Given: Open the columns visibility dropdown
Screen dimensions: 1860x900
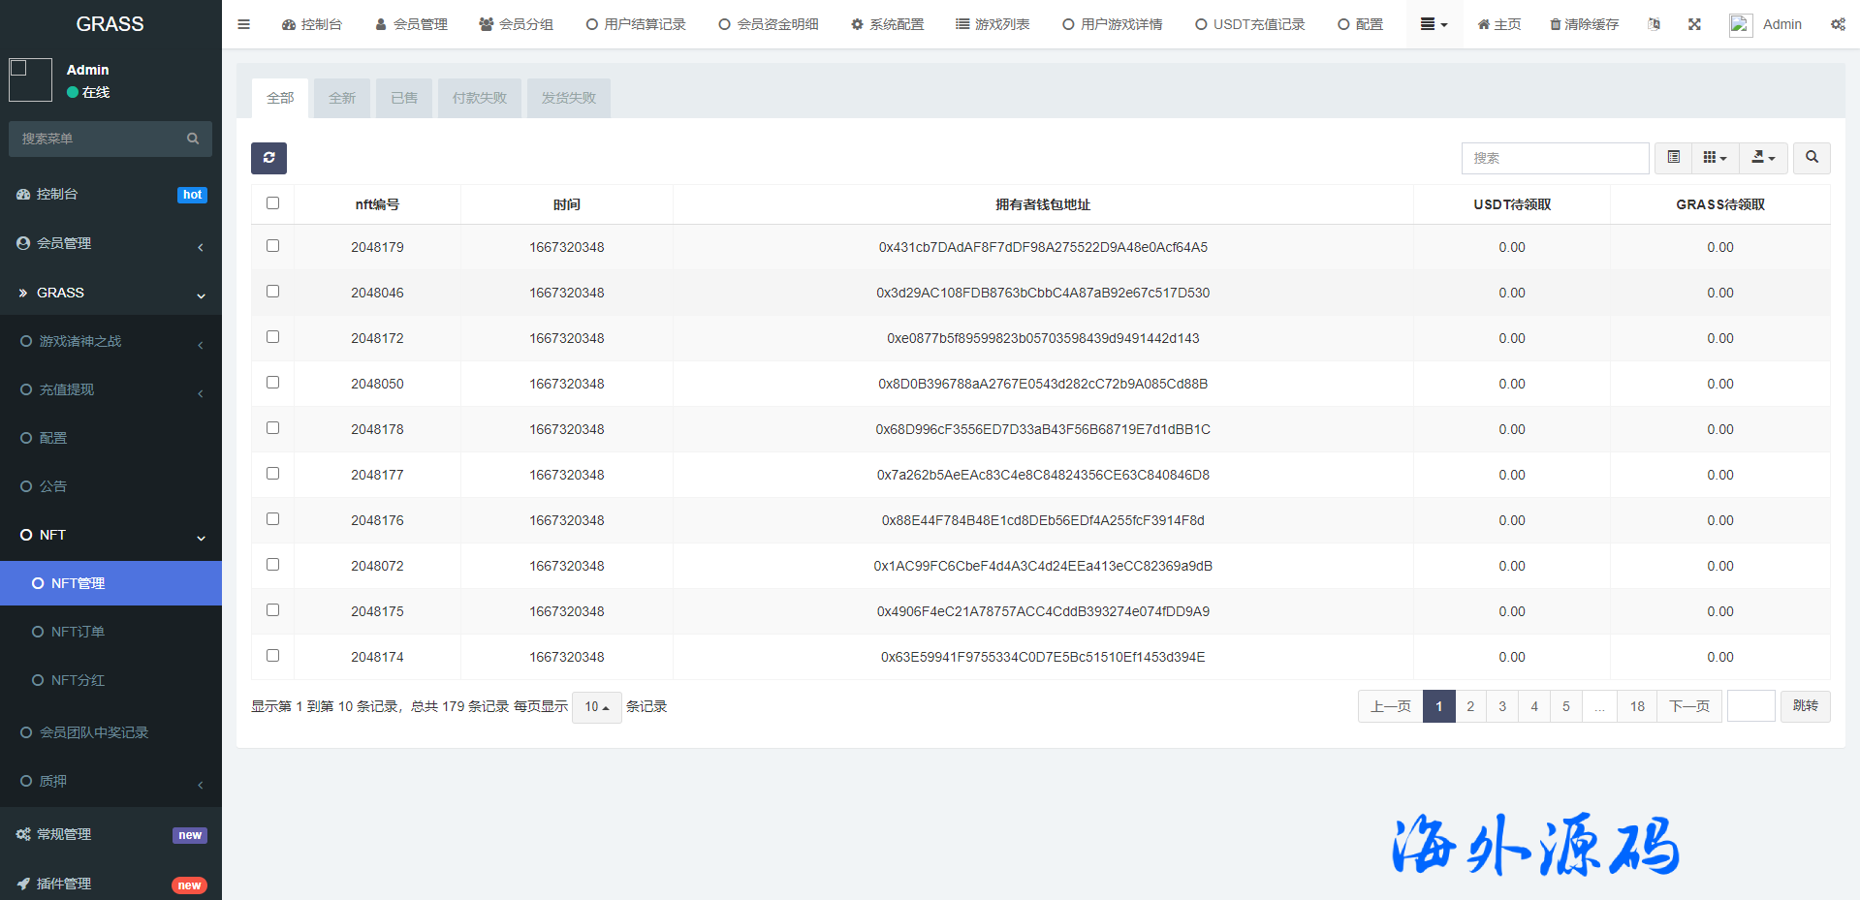Looking at the screenshot, I should [x=1715, y=158].
